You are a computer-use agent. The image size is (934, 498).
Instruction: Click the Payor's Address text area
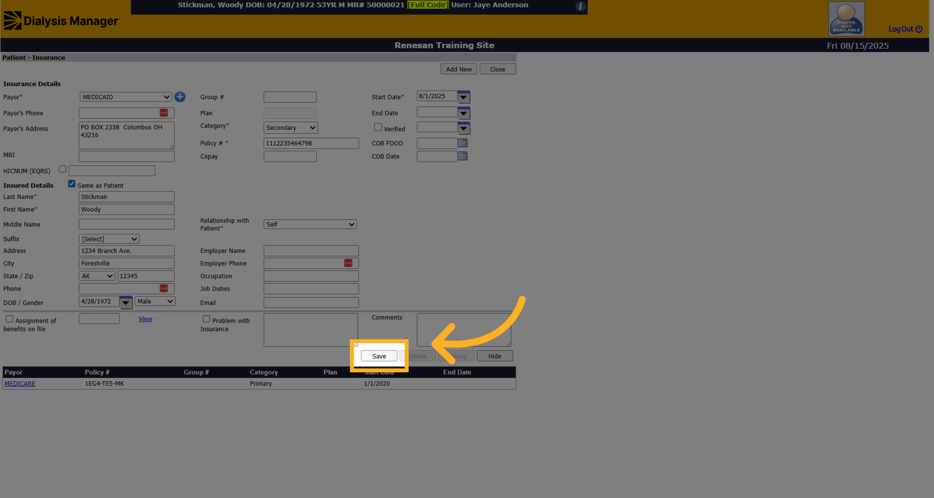(x=126, y=135)
